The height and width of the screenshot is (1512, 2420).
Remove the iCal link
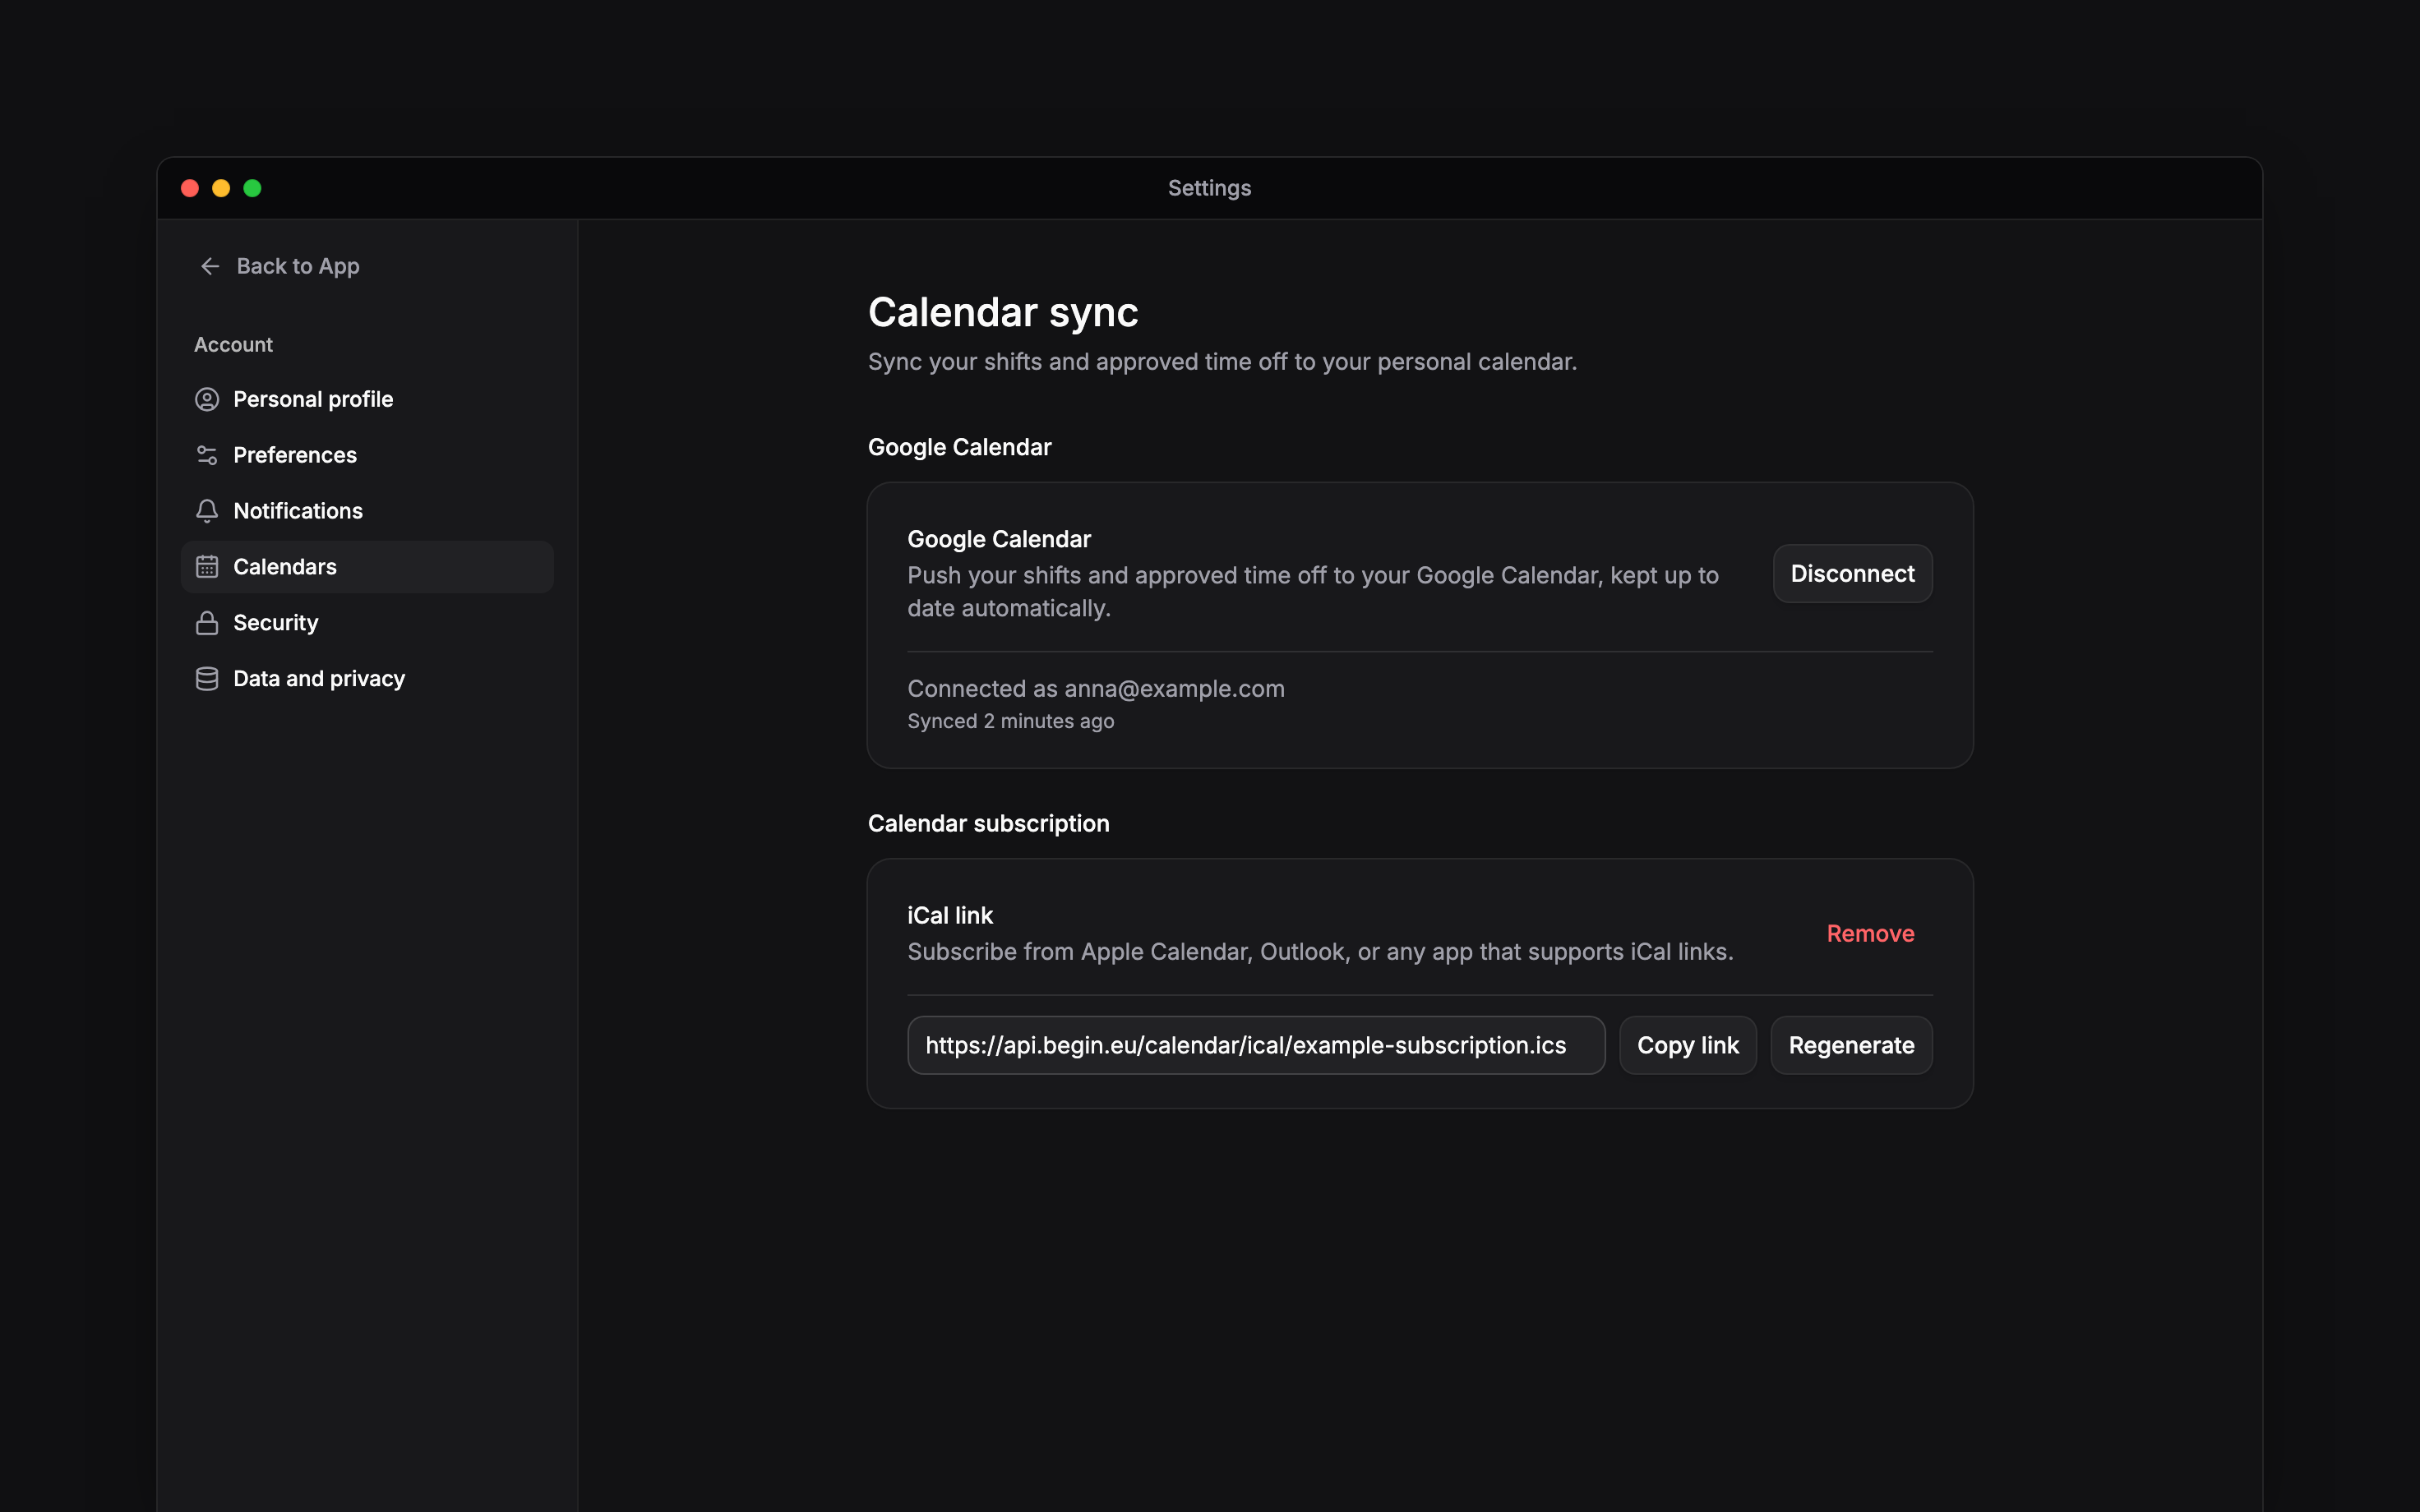pos(1870,933)
